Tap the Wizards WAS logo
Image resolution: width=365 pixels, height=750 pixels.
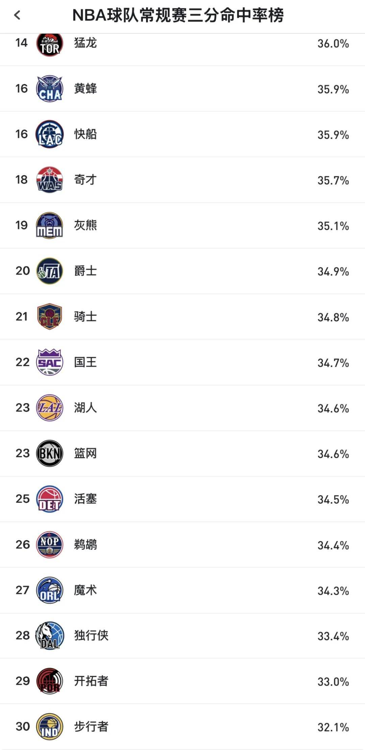click(50, 180)
